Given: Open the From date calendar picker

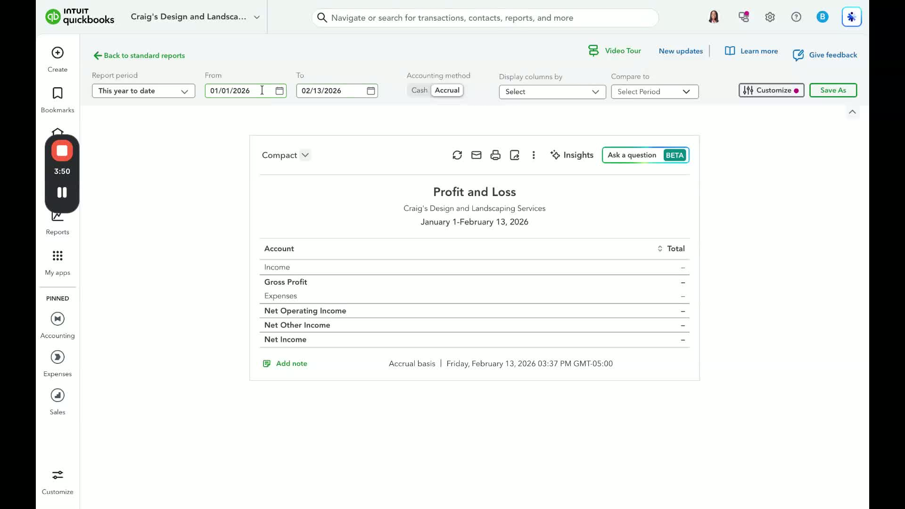Looking at the screenshot, I should pos(280,91).
